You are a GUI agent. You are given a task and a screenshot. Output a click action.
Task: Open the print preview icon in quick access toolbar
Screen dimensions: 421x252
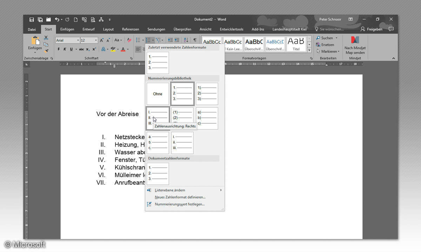pyautogui.click(x=93, y=20)
